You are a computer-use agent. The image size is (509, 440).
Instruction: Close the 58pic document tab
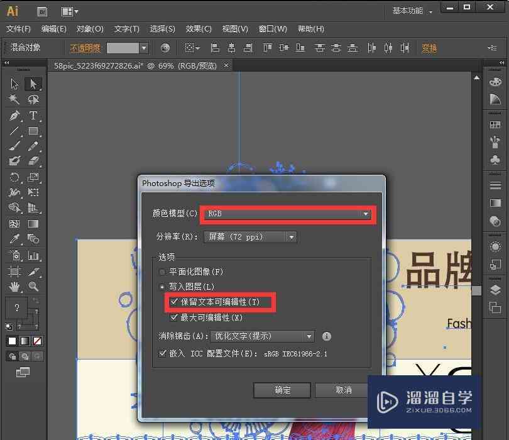click(x=226, y=65)
